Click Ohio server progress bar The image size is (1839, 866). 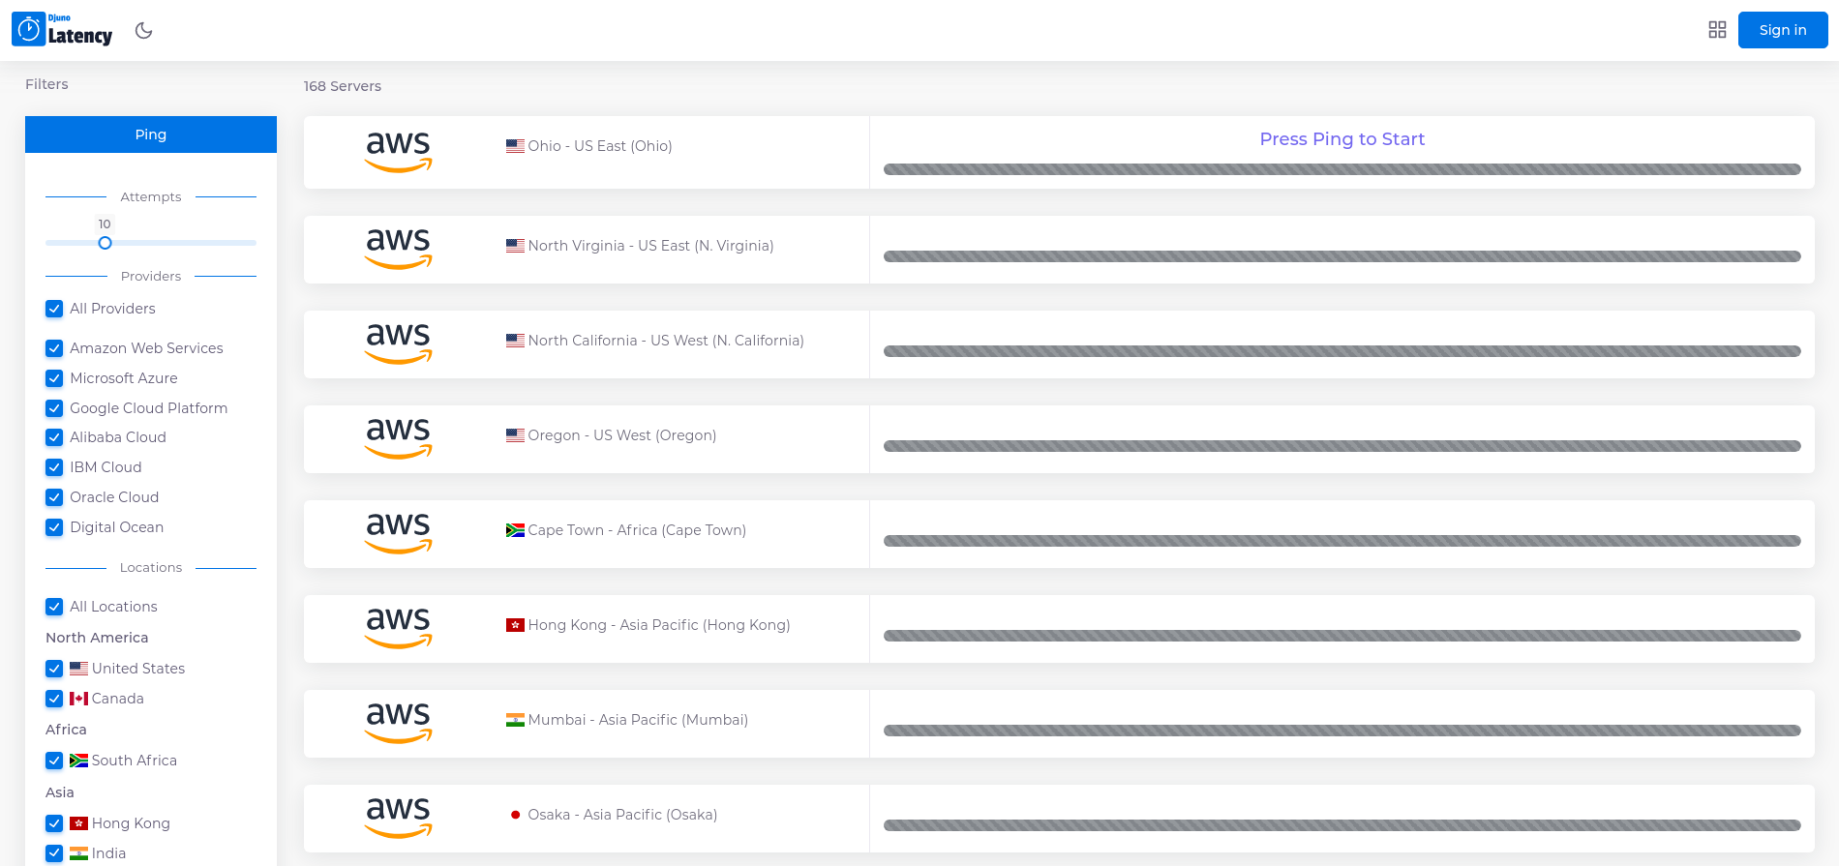[1342, 169]
